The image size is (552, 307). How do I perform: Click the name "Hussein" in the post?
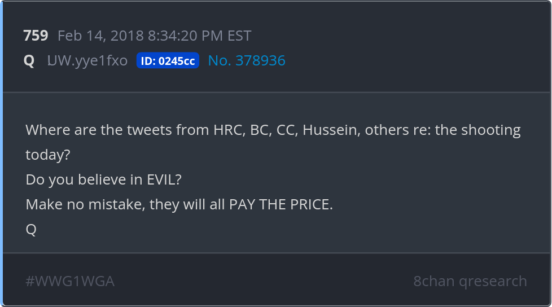click(331, 130)
